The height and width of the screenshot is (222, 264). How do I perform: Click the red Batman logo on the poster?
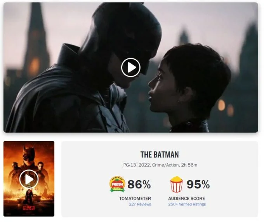tap(29, 208)
